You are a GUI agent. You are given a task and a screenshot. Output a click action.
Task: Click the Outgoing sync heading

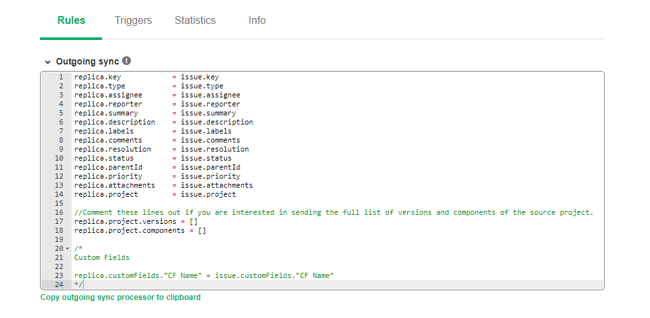(x=88, y=61)
